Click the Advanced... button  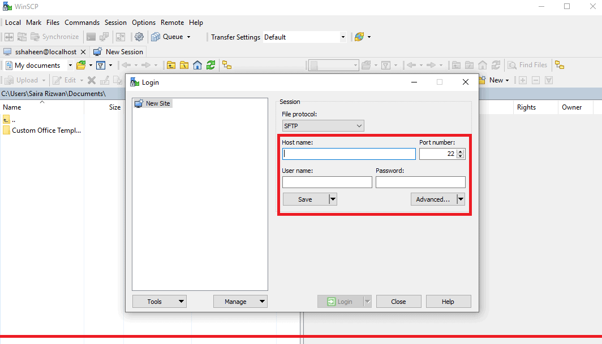[433, 199]
